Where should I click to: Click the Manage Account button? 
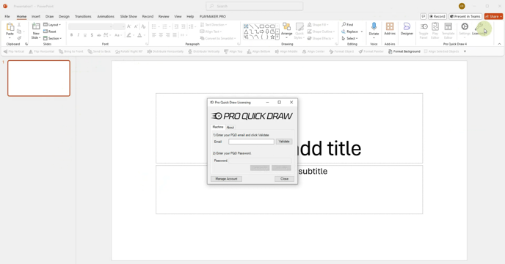point(226,179)
